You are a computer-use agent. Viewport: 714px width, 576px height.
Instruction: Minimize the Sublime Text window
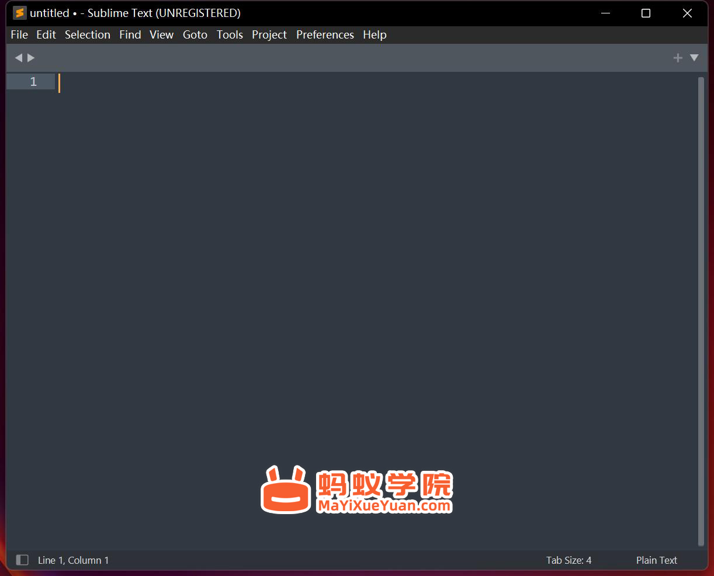605,13
